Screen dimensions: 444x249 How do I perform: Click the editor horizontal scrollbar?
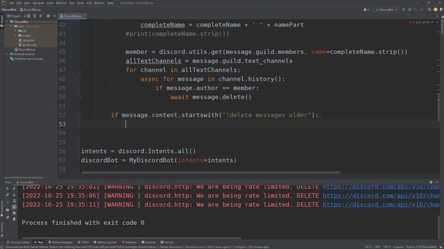(x=211, y=172)
